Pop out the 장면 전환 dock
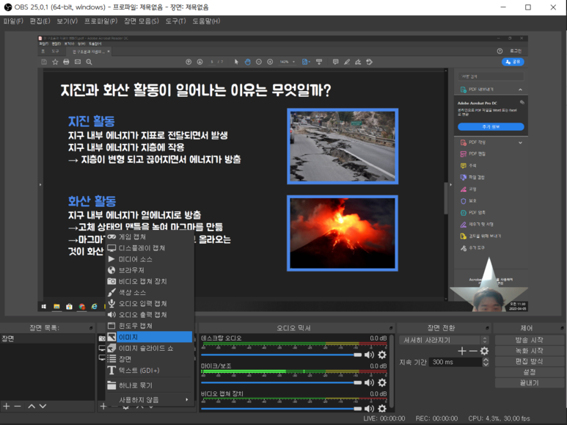 coord(488,328)
